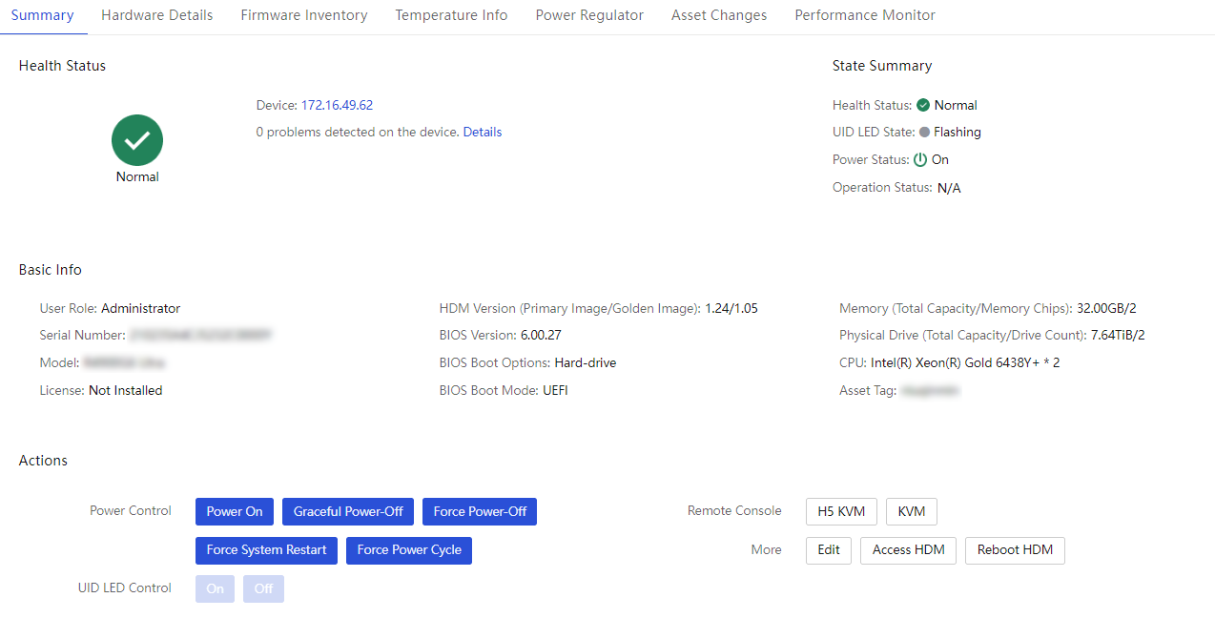
Task: Open the device IP 172.16.49.62 link
Action: click(x=337, y=105)
